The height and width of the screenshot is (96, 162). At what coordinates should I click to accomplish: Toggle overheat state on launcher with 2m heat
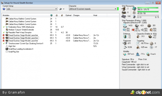tap(4, 38)
